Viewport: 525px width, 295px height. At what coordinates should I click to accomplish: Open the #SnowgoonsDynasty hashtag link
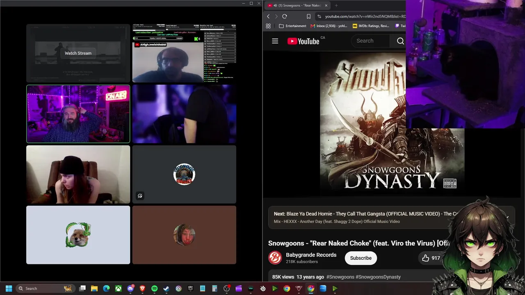click(x=378, y=277)
